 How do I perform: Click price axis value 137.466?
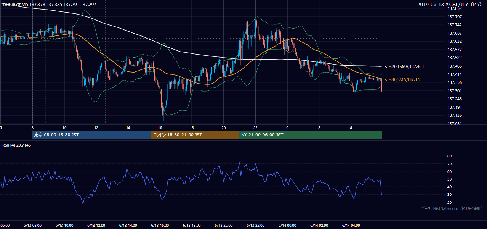[454, 66]
